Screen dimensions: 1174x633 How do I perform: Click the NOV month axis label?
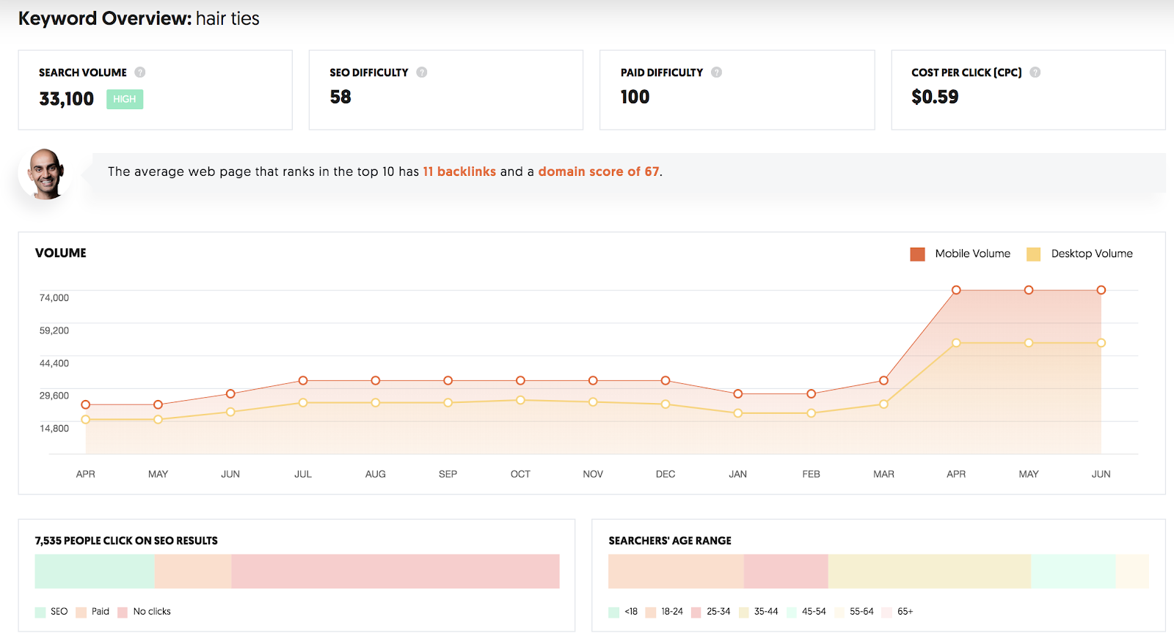tap(593, 474)
